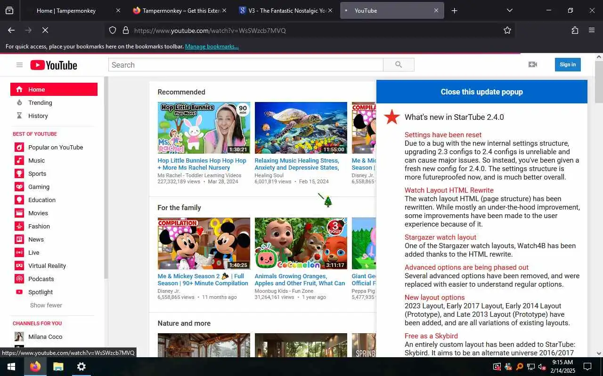This screenshot has width=603, height=376.
Task: Open Ms Rachel bunnies video thumbnail
Action: tap(204, 128)
